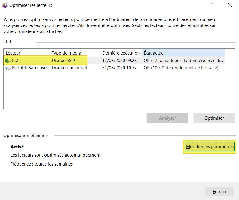Click the 31/08/2020 10:57 execution date
This screenshot has height=200, width=239.
(119, 68)
